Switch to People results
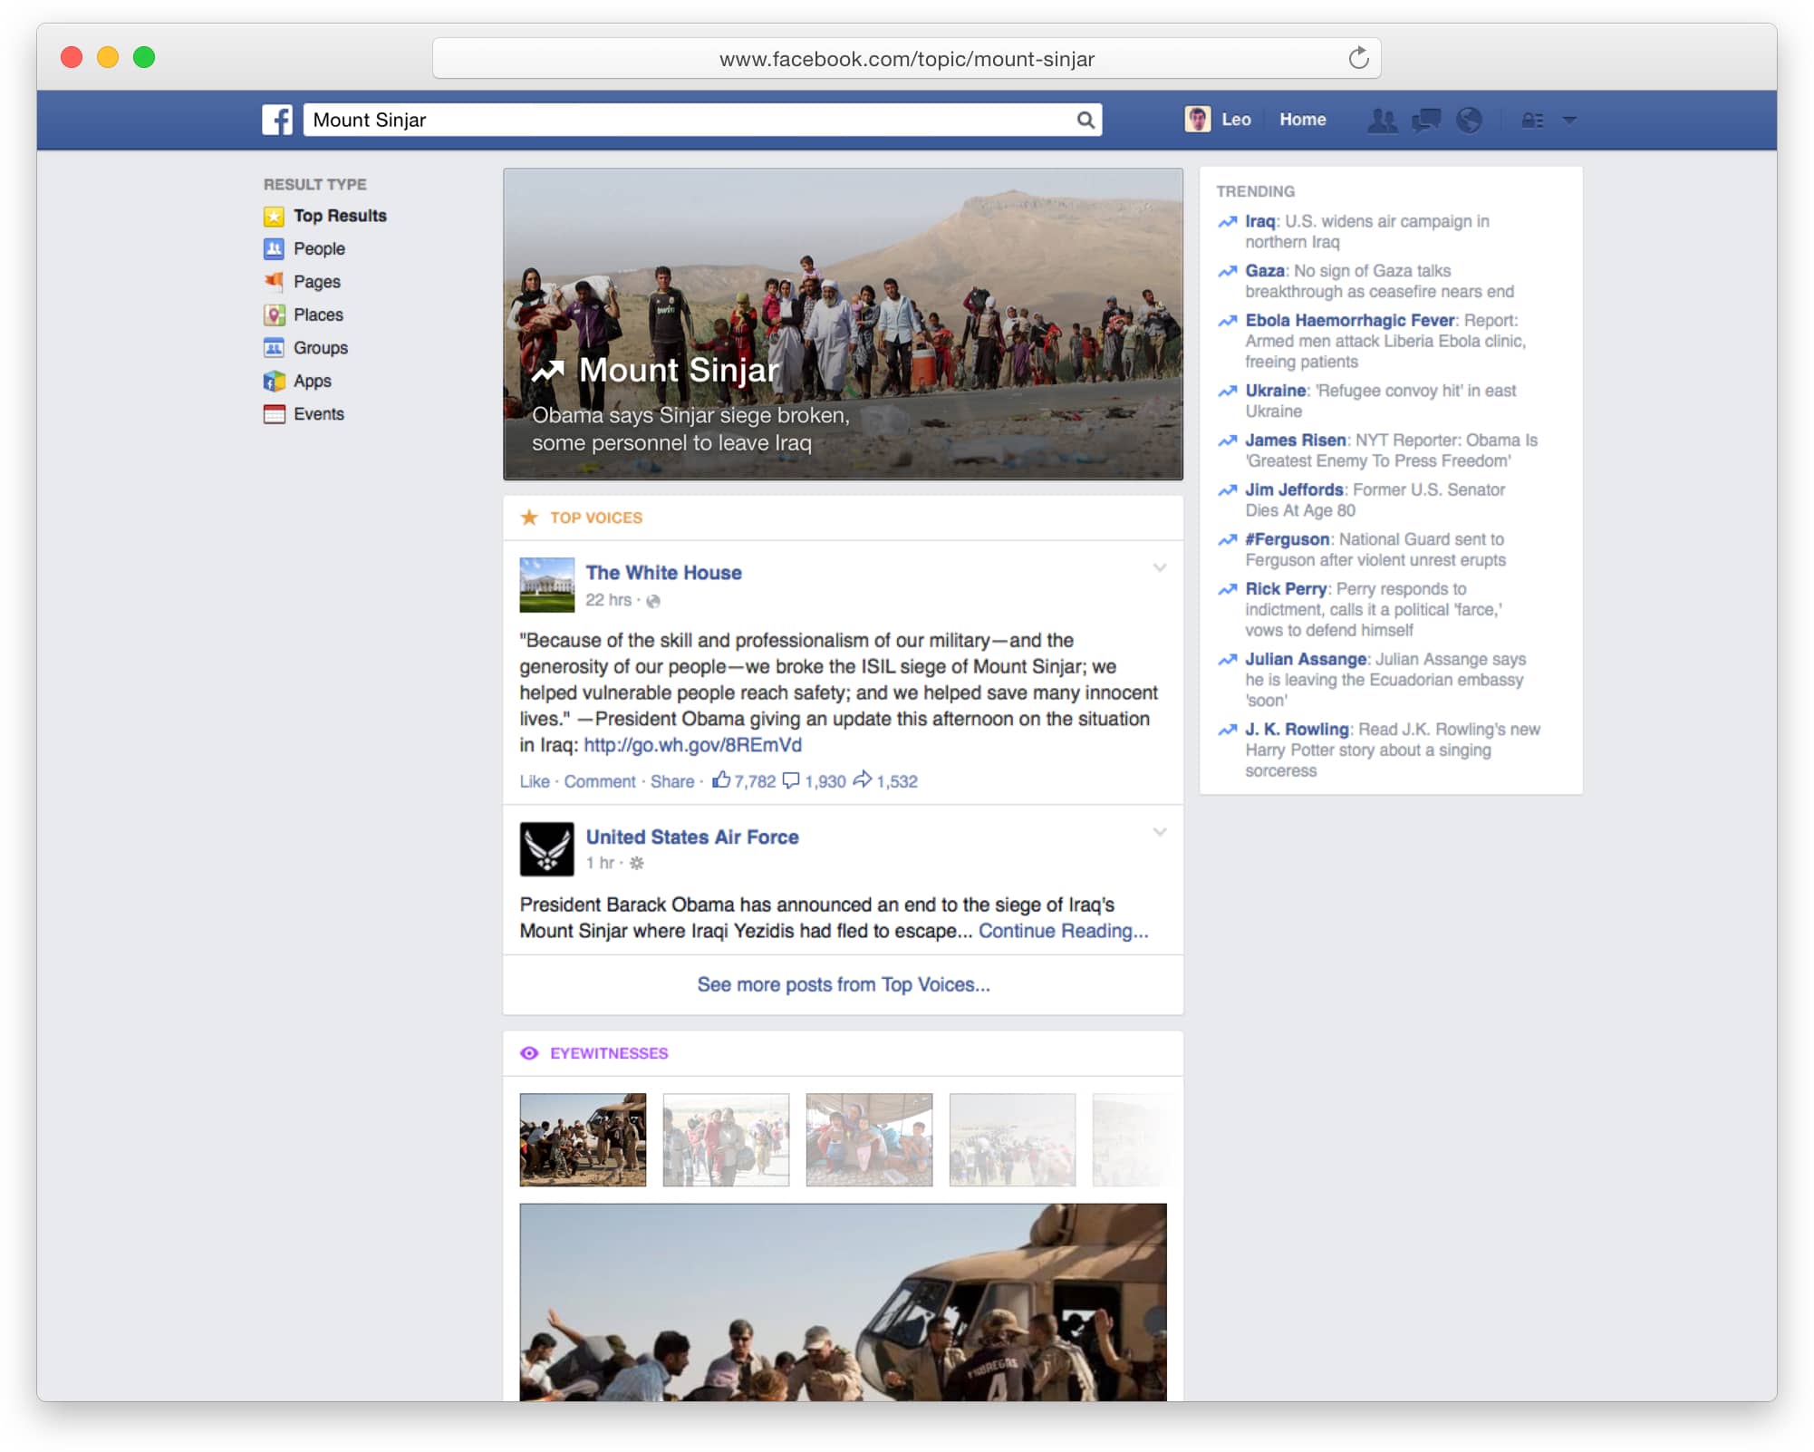 (319, 248)
